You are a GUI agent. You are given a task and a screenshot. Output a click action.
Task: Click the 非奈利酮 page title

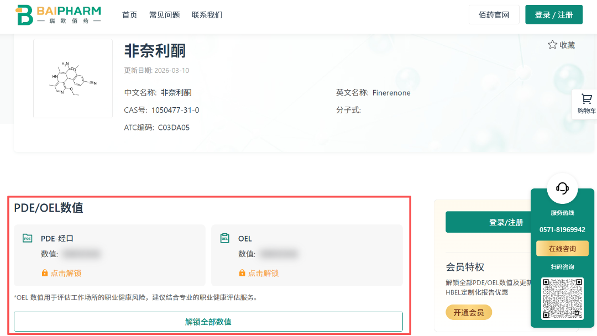(x=155, y=51)
